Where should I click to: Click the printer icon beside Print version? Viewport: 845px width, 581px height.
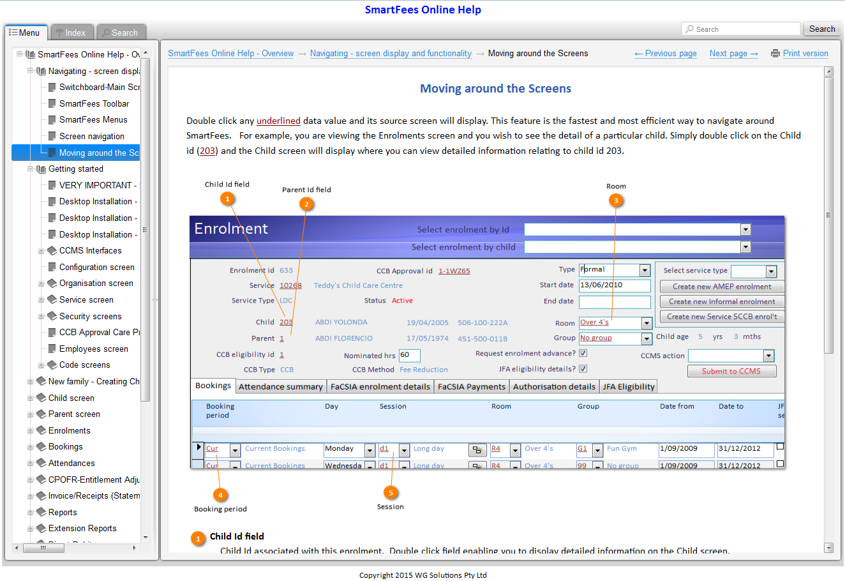(775, 54)
